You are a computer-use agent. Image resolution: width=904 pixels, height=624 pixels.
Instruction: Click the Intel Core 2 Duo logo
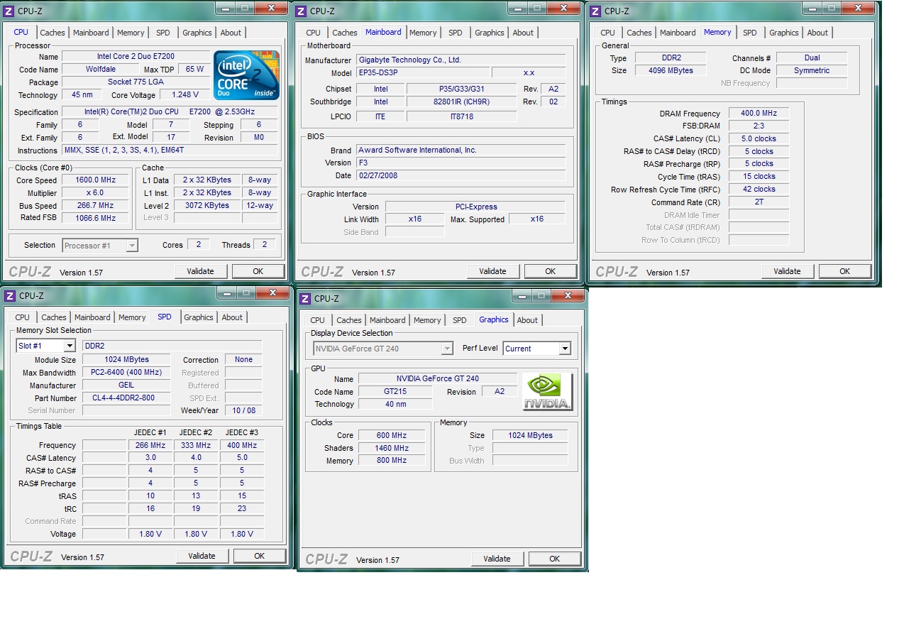pos(246,75)
